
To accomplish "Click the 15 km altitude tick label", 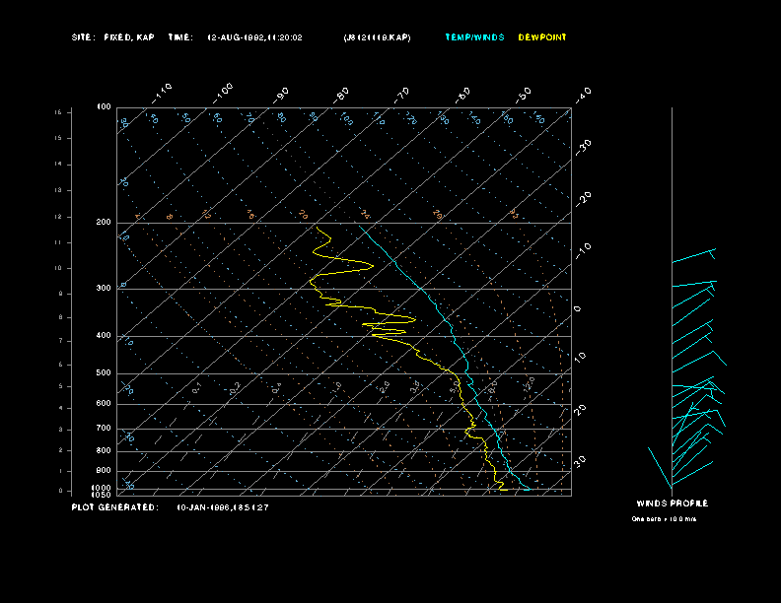I will point(58,112).
